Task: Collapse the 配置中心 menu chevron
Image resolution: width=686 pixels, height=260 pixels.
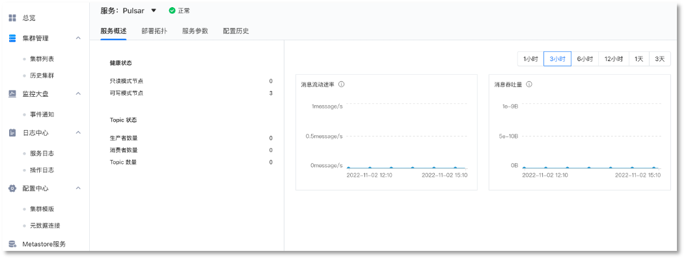Action: (x=78, y=188)
